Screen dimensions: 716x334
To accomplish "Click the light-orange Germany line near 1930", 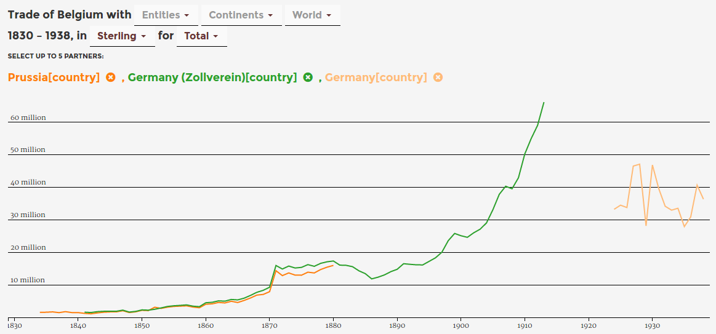I will click(653, 165).
